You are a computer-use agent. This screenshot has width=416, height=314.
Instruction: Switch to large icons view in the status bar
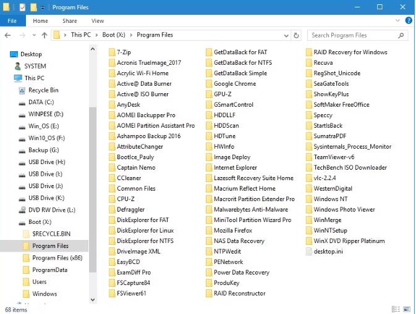407,309
